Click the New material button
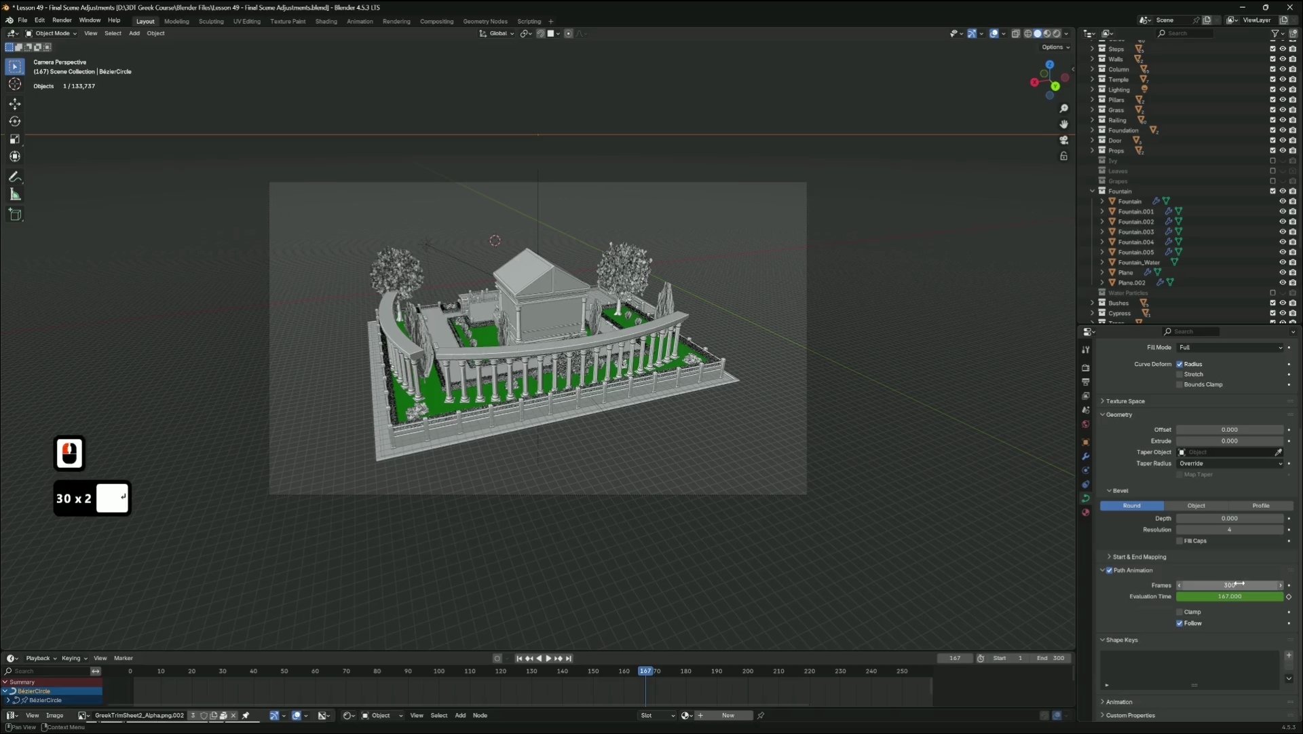The width and height of the screenshot is (1303, 734). tap(728, 716)
